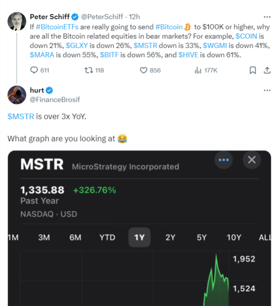
Task: Open Peter Schiff's profile picture
Action: 17,21
